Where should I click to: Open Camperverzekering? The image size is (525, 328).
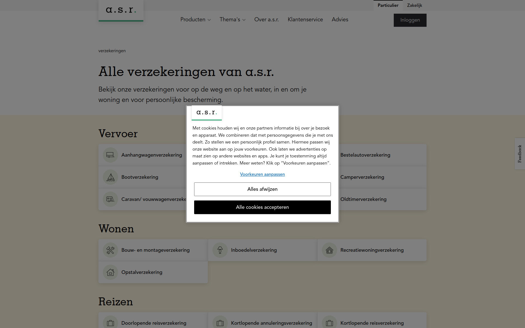pos(383,177)
